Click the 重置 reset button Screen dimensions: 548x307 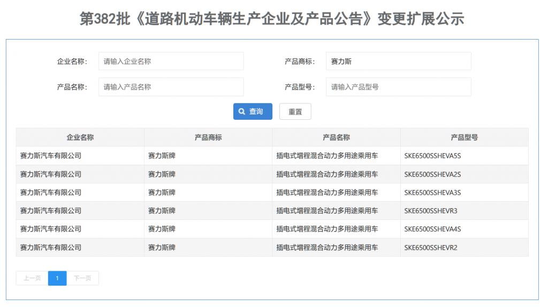[x=295, y=112]
